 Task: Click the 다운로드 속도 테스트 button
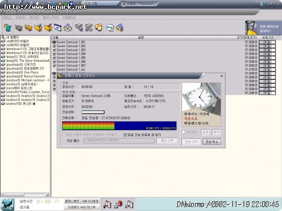coord(82,207)
